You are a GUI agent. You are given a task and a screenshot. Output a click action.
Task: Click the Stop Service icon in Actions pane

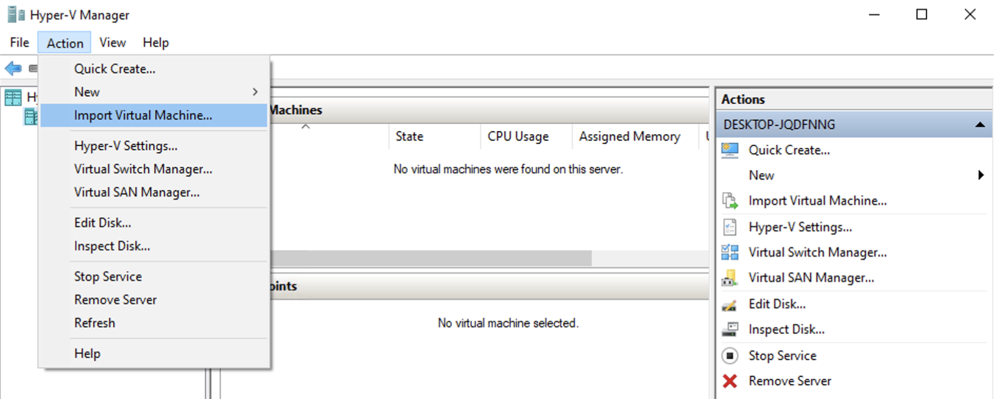[730, 356]
